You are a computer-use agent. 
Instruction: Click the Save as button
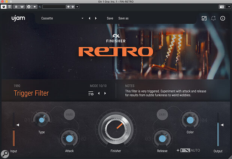(123, 18)
